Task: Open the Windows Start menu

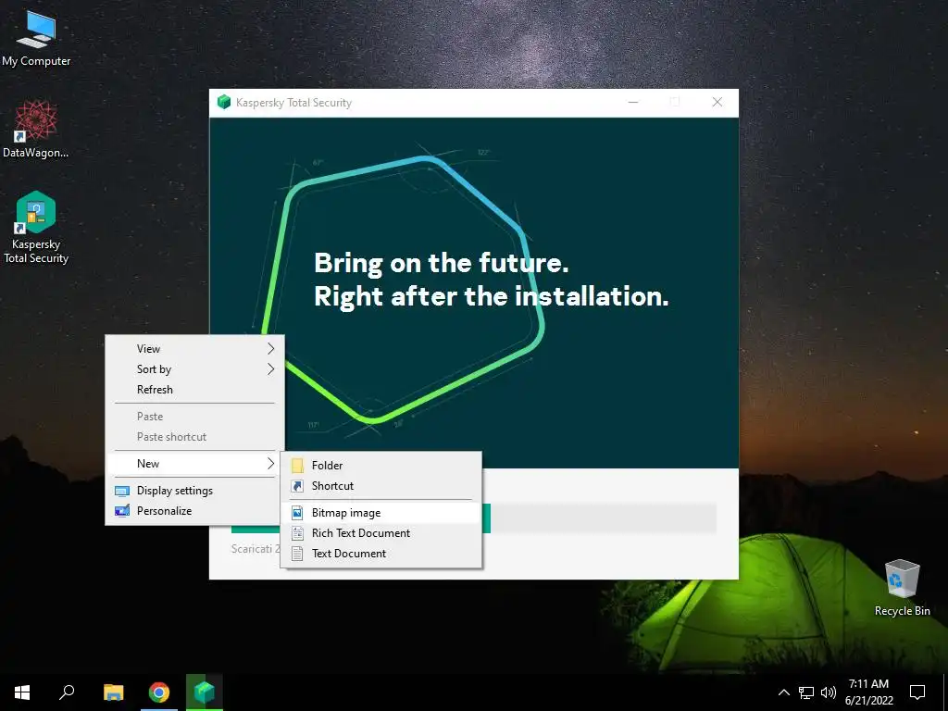Action: click(x=22, y=692)
